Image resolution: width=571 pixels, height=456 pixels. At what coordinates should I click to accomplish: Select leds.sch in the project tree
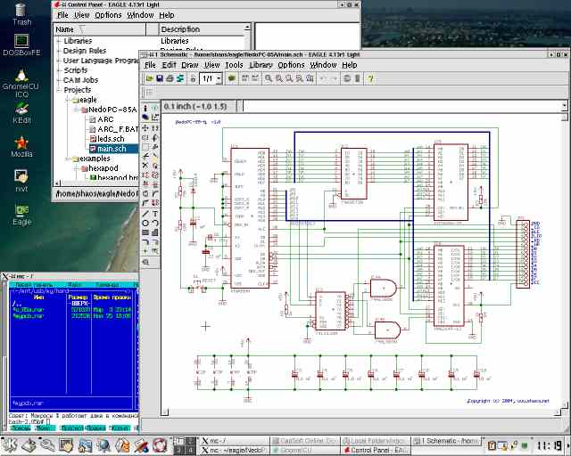tap(107, 139)
